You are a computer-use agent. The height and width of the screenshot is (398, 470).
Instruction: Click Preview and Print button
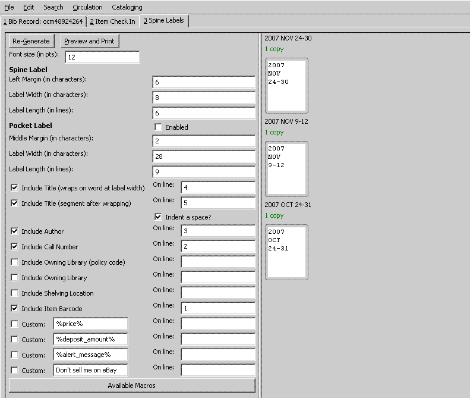pos(90,41)
